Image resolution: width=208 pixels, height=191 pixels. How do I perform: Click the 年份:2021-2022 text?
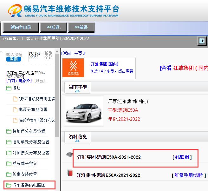[x=124, y=119]
